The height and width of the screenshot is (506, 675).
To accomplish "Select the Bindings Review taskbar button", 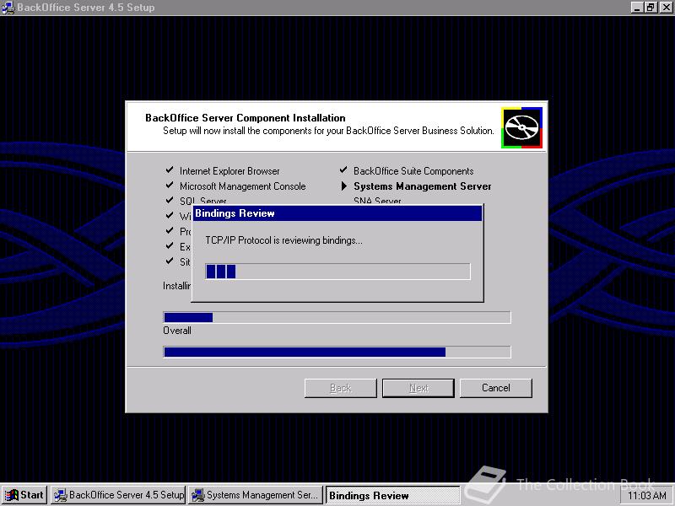I will coord(392,495).
